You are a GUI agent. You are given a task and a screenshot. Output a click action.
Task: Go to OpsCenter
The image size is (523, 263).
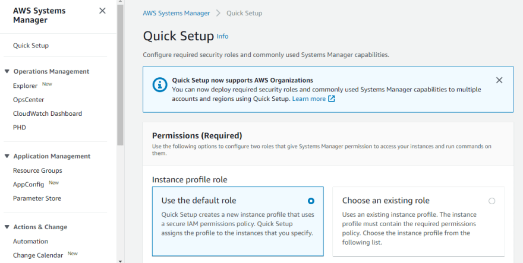(29, 100)
